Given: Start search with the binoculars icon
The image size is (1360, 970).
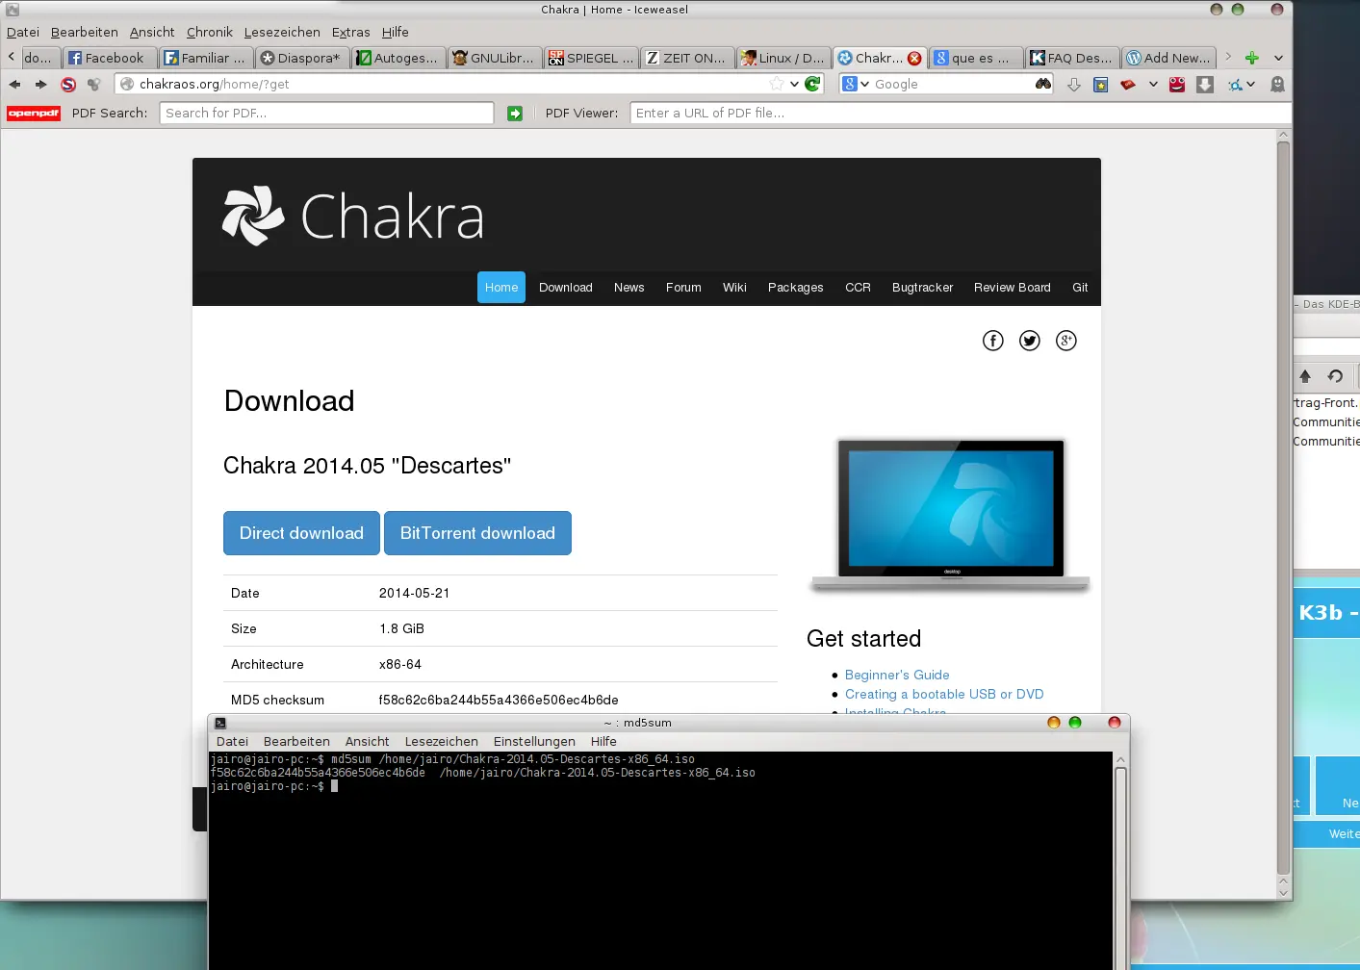Looking at the screenshot, I should pos(1043,85).
